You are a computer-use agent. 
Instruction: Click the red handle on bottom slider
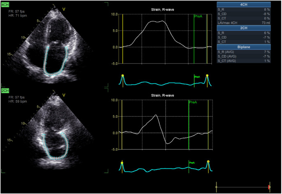coord(269,187)
